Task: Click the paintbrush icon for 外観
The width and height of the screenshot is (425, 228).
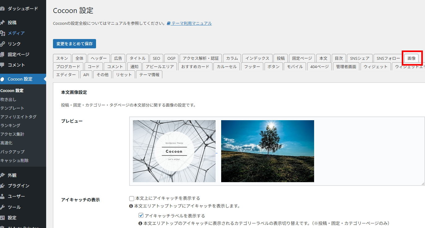Action: click(2, 175)
